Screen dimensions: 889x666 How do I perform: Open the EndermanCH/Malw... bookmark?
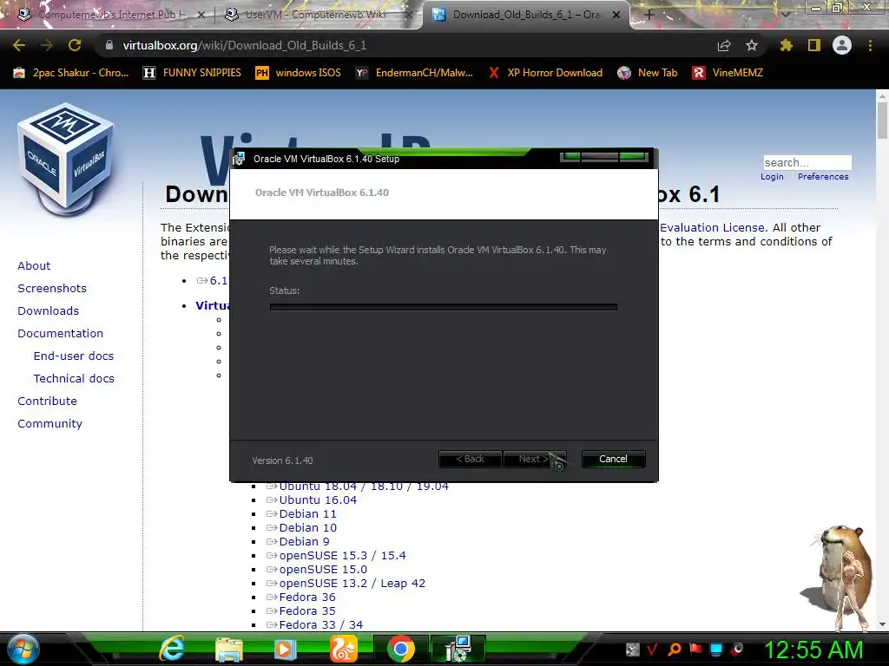click(414, 73)
